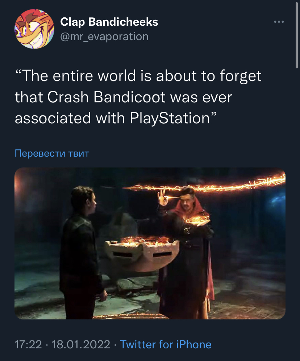Image resolution: width=300 pixels, height=361 pixels.
Task: Click the first line of the tweet text
Action: coord(138,76)
